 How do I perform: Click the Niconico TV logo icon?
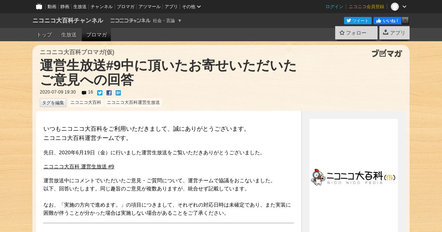[39, 6]
